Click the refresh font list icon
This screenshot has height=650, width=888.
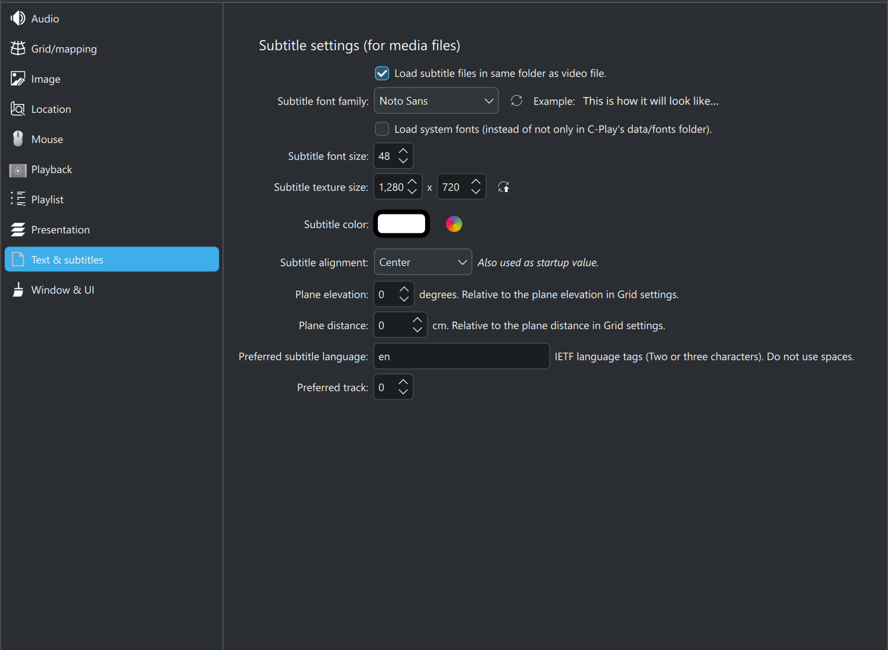(517, 101)
